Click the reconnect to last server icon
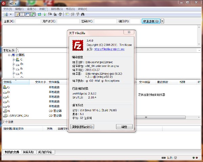The width and height of the screenshot is (203, 162). point(60,14)
